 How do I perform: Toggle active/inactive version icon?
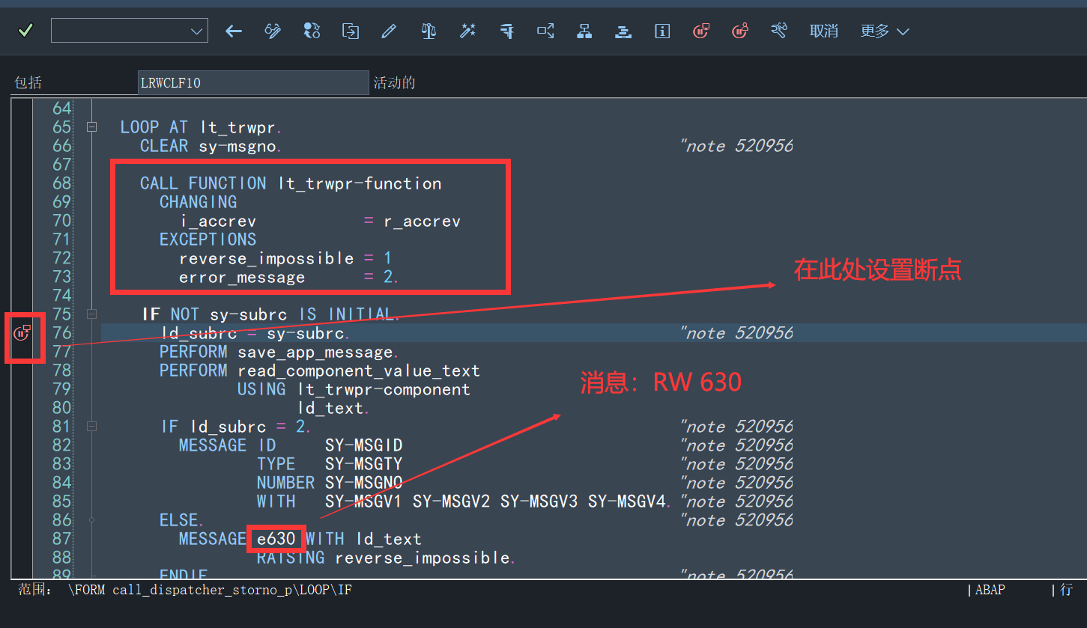pos(312,31)
